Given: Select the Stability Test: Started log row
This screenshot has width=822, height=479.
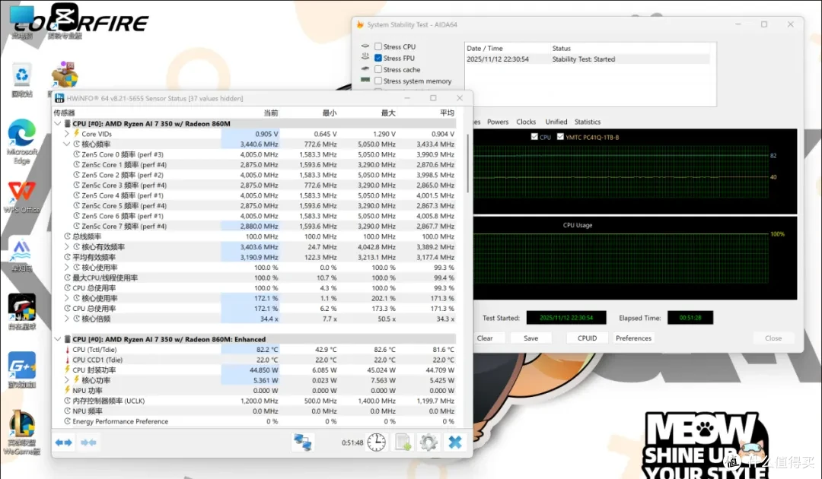Looking at the screenshot, I should (588, 59).
